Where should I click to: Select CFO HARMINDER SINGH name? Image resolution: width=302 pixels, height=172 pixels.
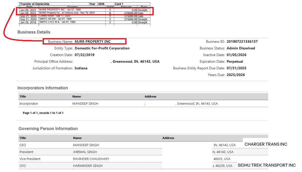(88, 166)
